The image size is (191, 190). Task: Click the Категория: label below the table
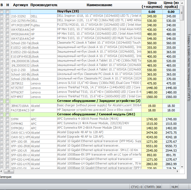6,177
